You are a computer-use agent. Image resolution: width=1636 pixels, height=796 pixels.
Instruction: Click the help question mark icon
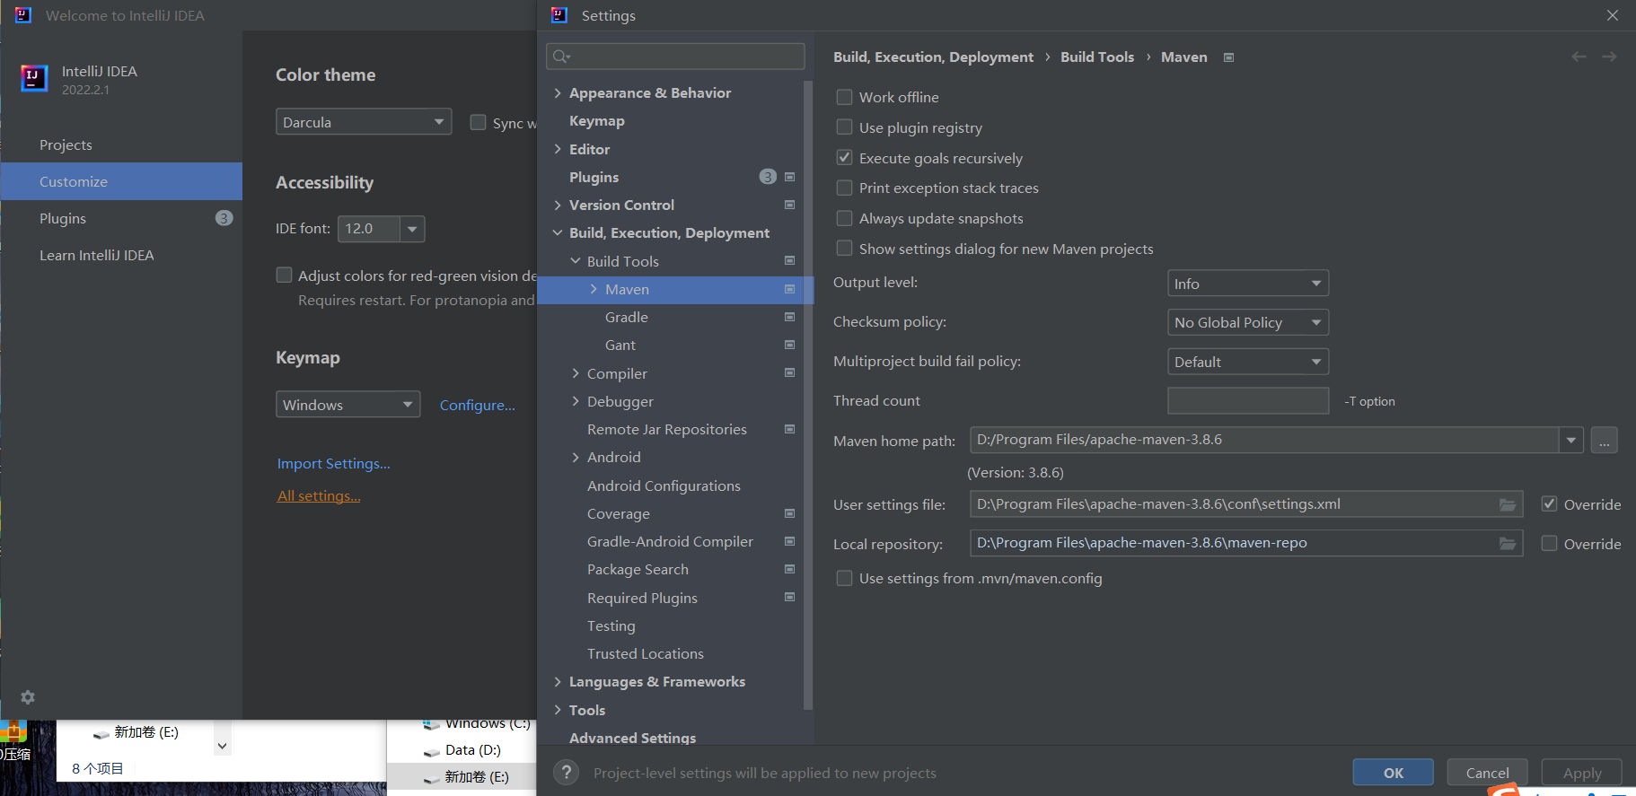[x=566, y=773]
